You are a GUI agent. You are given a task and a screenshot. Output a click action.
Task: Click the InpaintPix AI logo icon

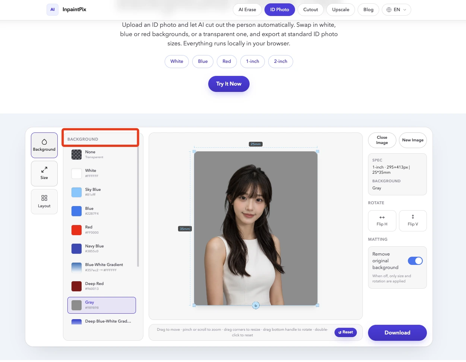53,10
